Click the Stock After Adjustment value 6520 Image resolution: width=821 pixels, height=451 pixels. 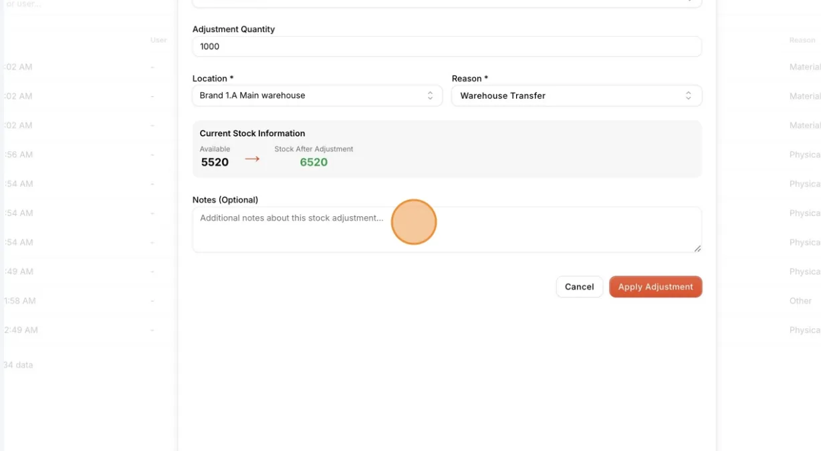coord(314,162)
